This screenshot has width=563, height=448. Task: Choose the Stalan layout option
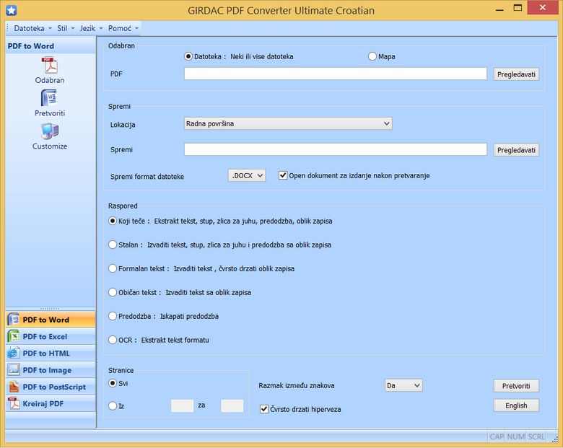pyautogui.click(x=113, y=245)
